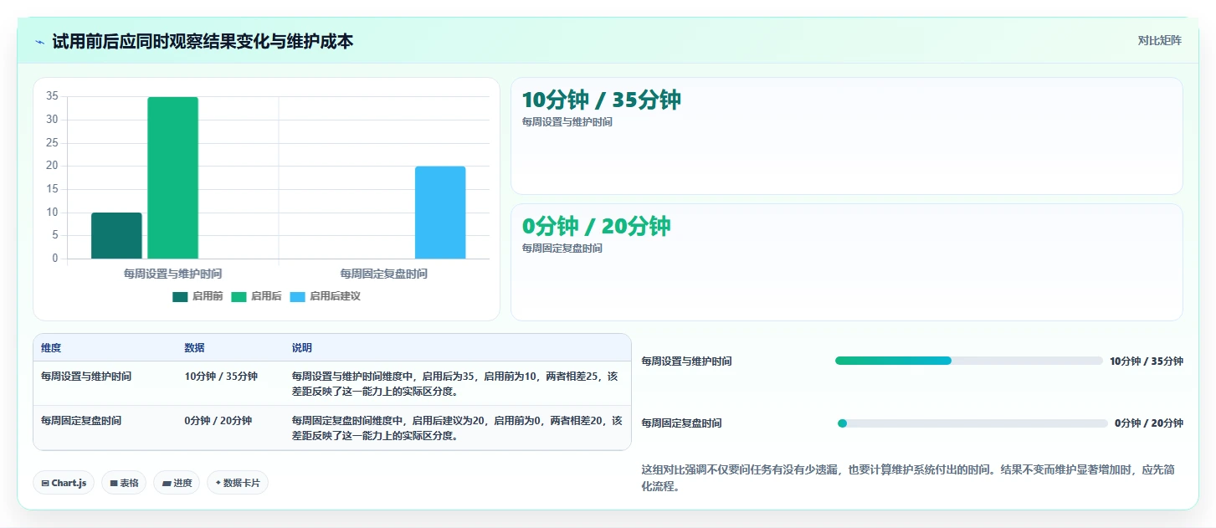The width and height of the screenshot is (1216, 528).
Task: Toggle the 启用后建议 legend item
Action: pyautogui.click(x=325, y=296)
